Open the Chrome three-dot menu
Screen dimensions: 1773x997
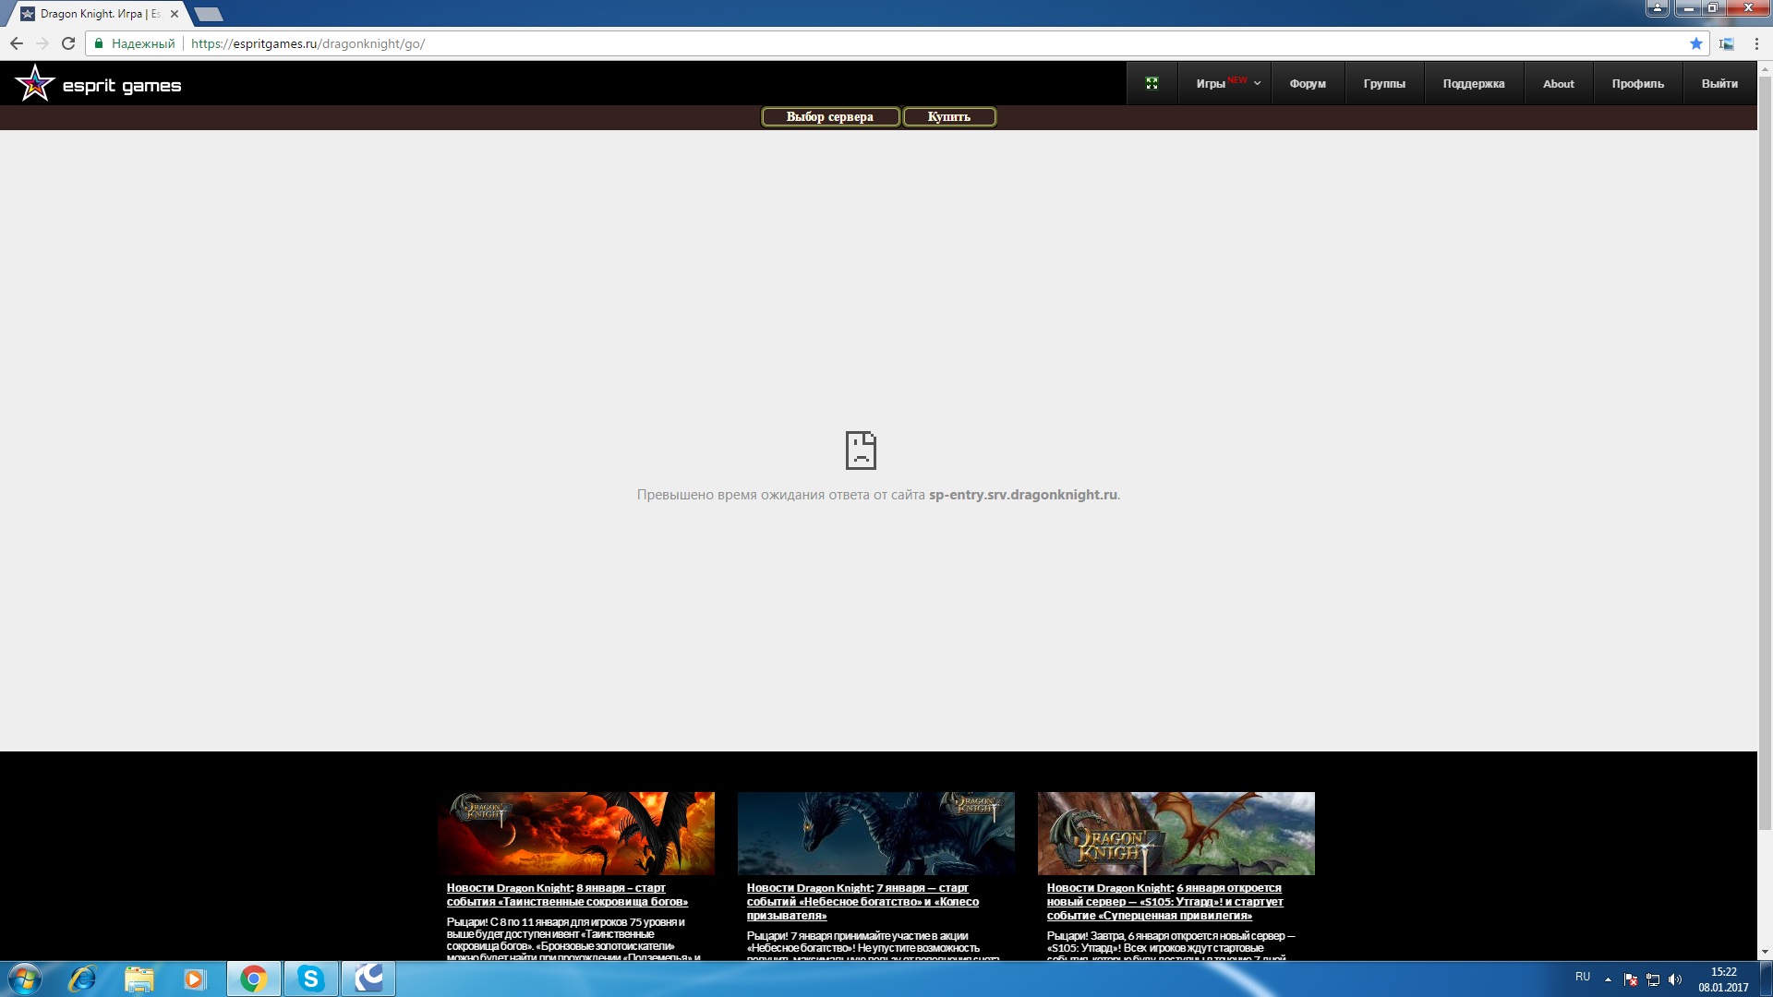(x=1755, y=43)
